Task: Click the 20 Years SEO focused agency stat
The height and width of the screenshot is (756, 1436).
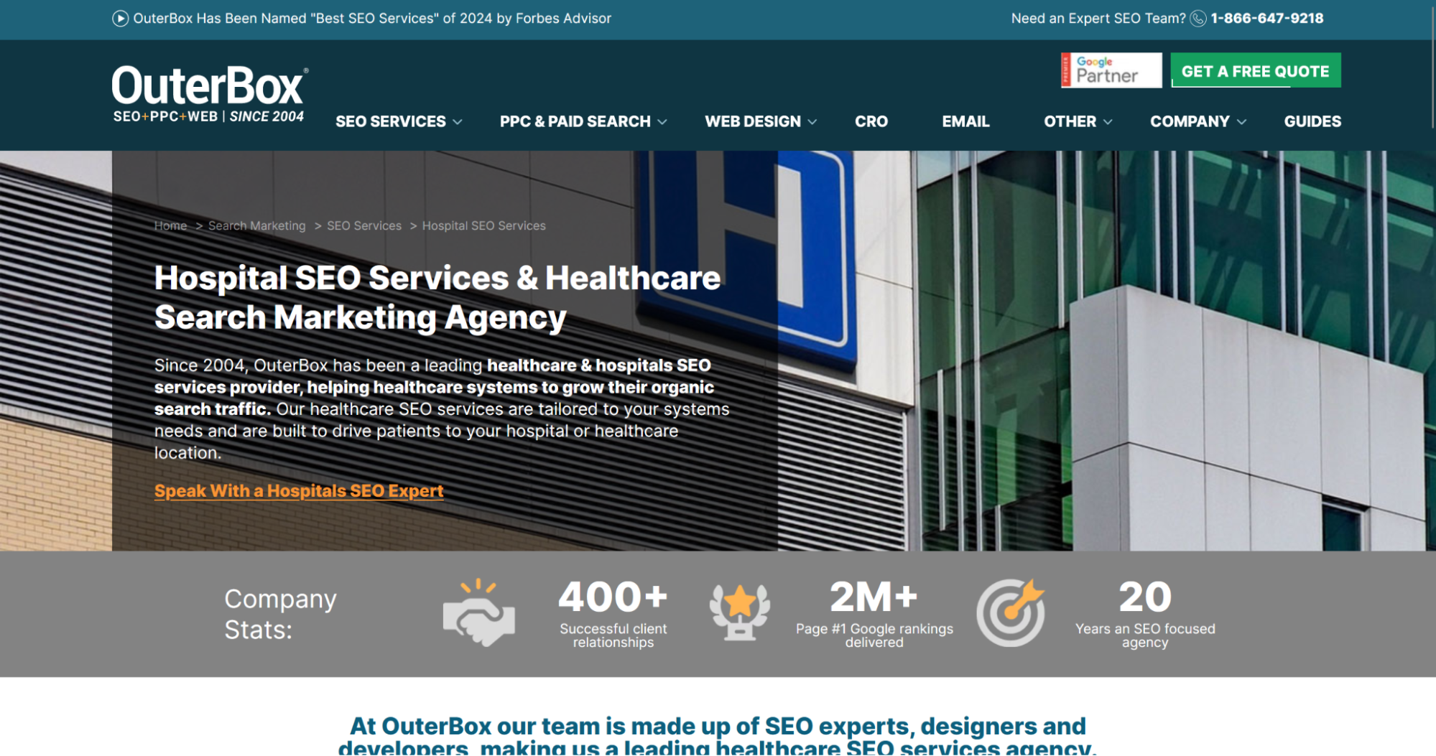Action: coord(1145,614)
